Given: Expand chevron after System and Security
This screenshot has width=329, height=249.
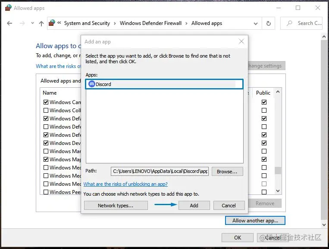Looking at the screenshot, I should click(x=115, y=23).
